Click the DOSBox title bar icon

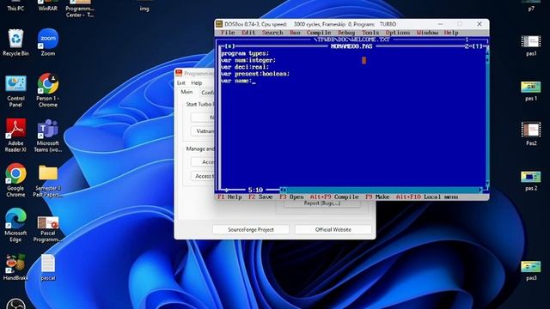[x=219, y=24]
